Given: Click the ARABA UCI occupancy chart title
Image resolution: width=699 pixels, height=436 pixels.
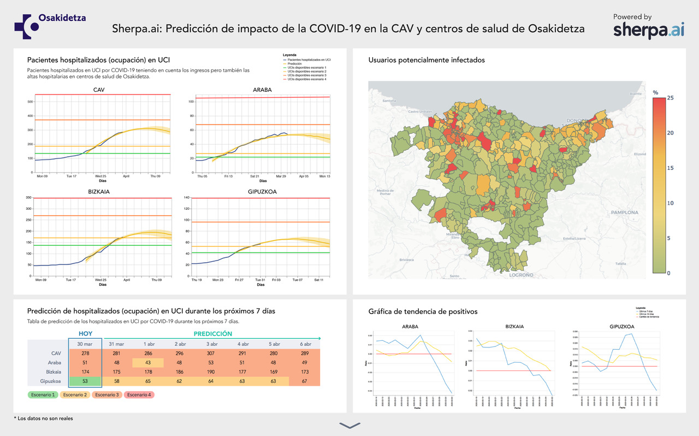Looking at the screenshot, I should point(263,89).
